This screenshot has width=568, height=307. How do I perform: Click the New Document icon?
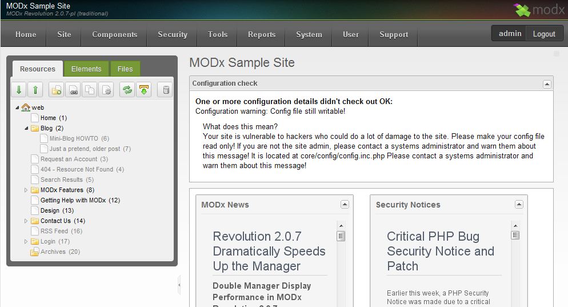click(x=57, y=90)
